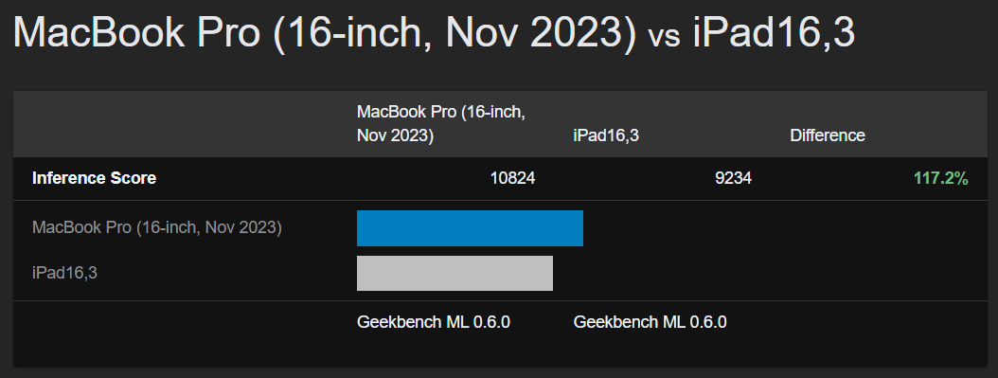Click the (16-inch, Nov 2023) title portion

coord(454,33)
